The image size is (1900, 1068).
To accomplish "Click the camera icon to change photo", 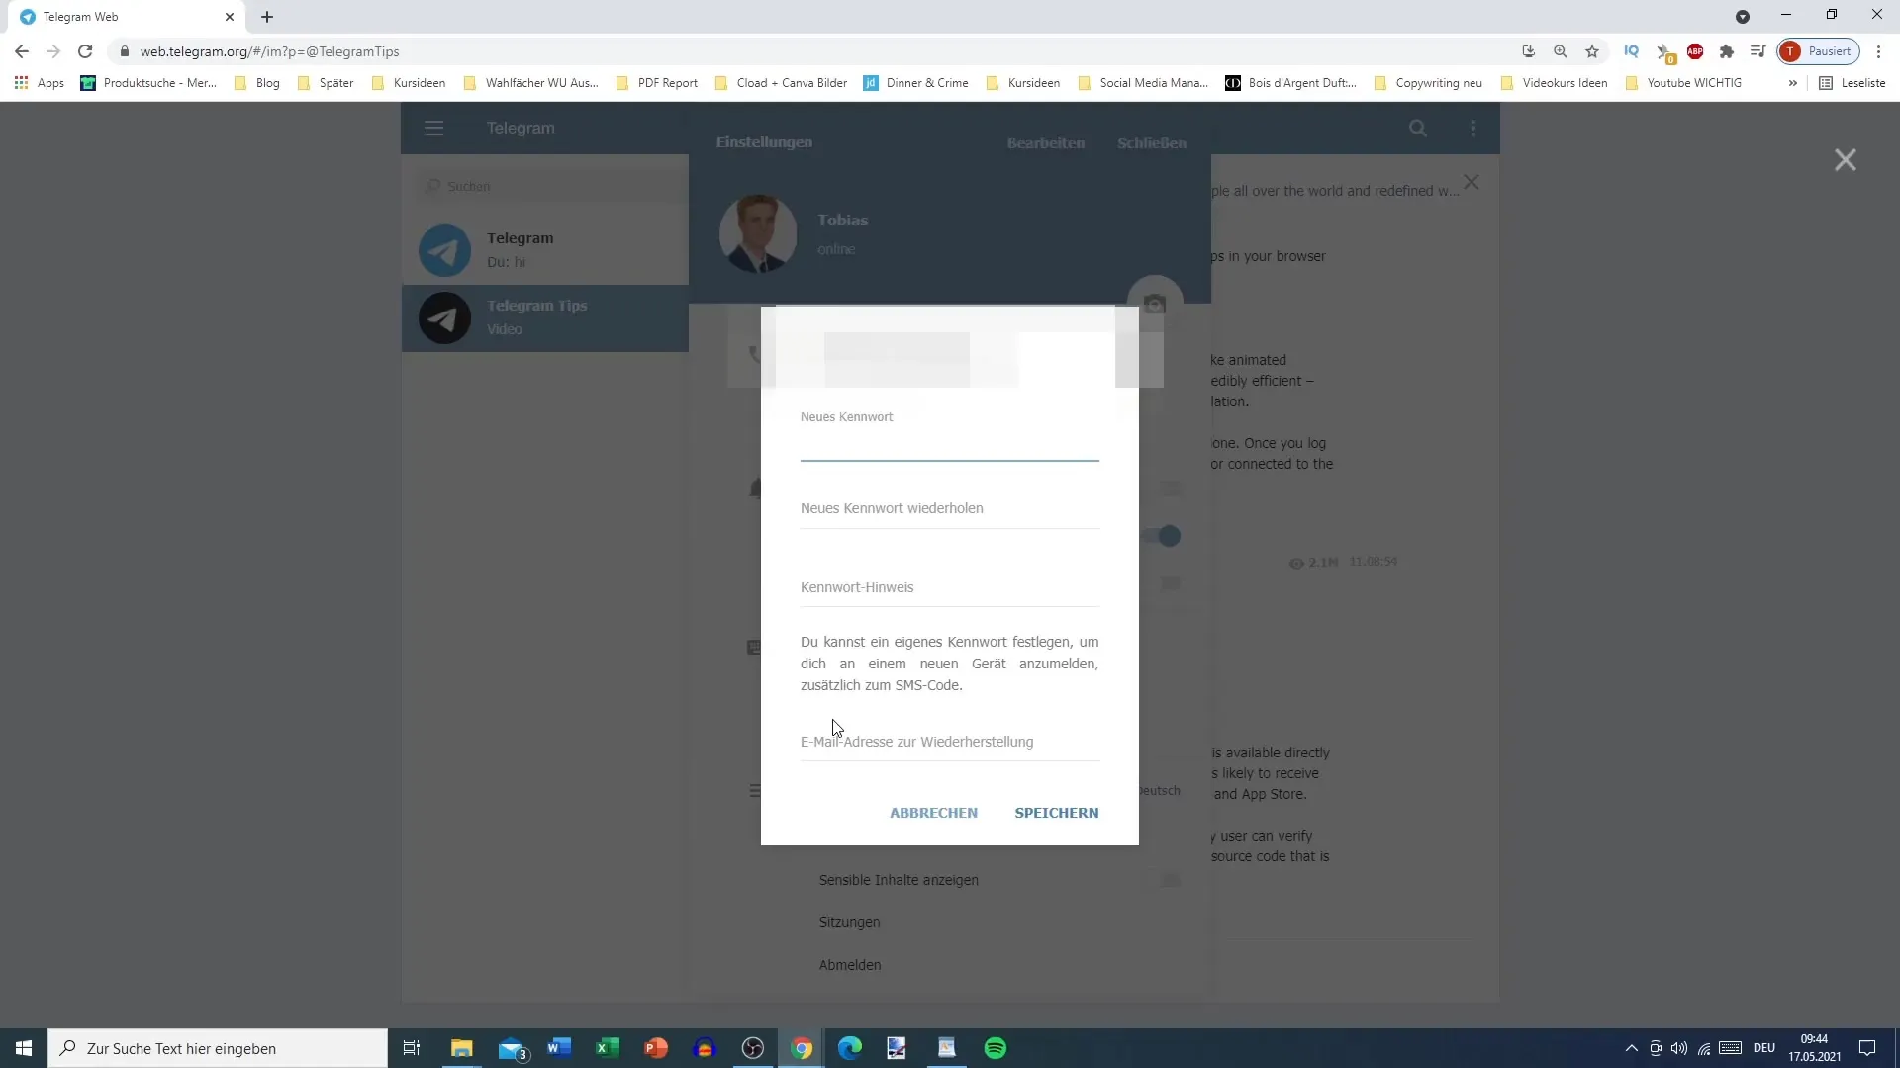I will [x=1155, y=304].
